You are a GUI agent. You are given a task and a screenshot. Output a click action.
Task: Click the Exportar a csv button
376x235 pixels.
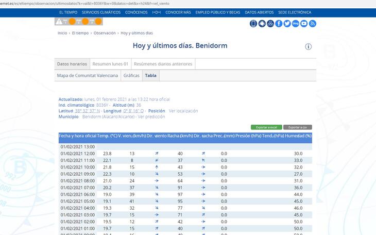298,127
